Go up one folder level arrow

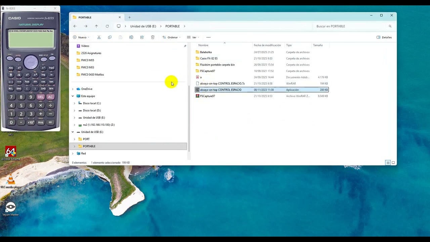click(96, 26)
